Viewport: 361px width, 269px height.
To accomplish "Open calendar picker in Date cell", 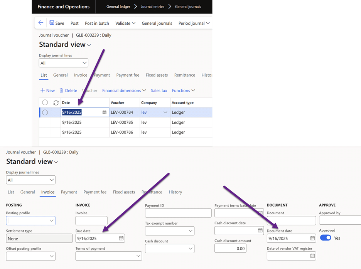I will coord(104,113).
